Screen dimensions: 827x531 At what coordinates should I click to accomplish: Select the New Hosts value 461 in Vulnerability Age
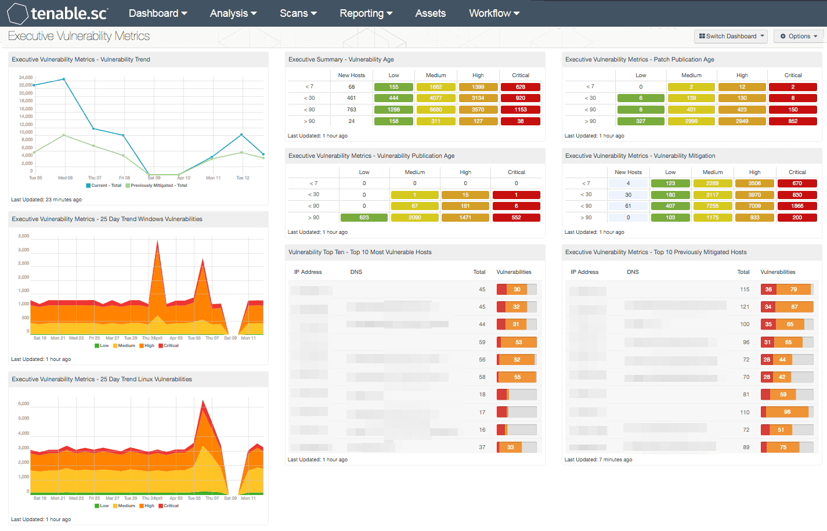[352, 98]
